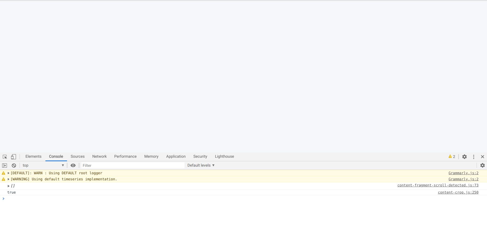Click the 2 warnings counter icon
The height and width of the screenshot is (234, 487).
(x=452, y=157)
